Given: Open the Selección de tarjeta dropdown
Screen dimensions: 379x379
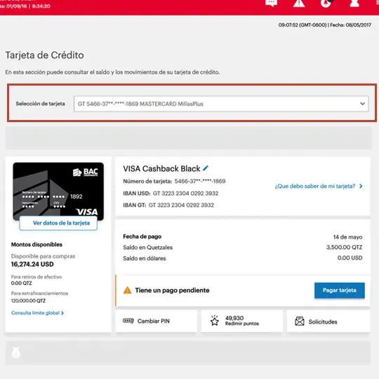Looking at the screenshot, I should click(x=221, y=104).
